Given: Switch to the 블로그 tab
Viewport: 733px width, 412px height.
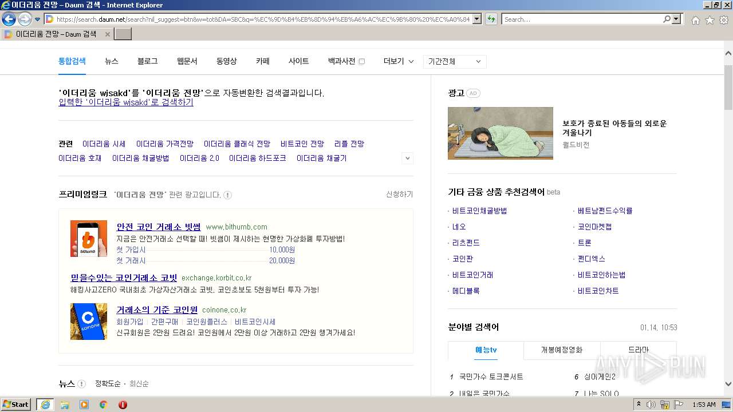Looking at the screenshot, I should click(x=148, y=61).
